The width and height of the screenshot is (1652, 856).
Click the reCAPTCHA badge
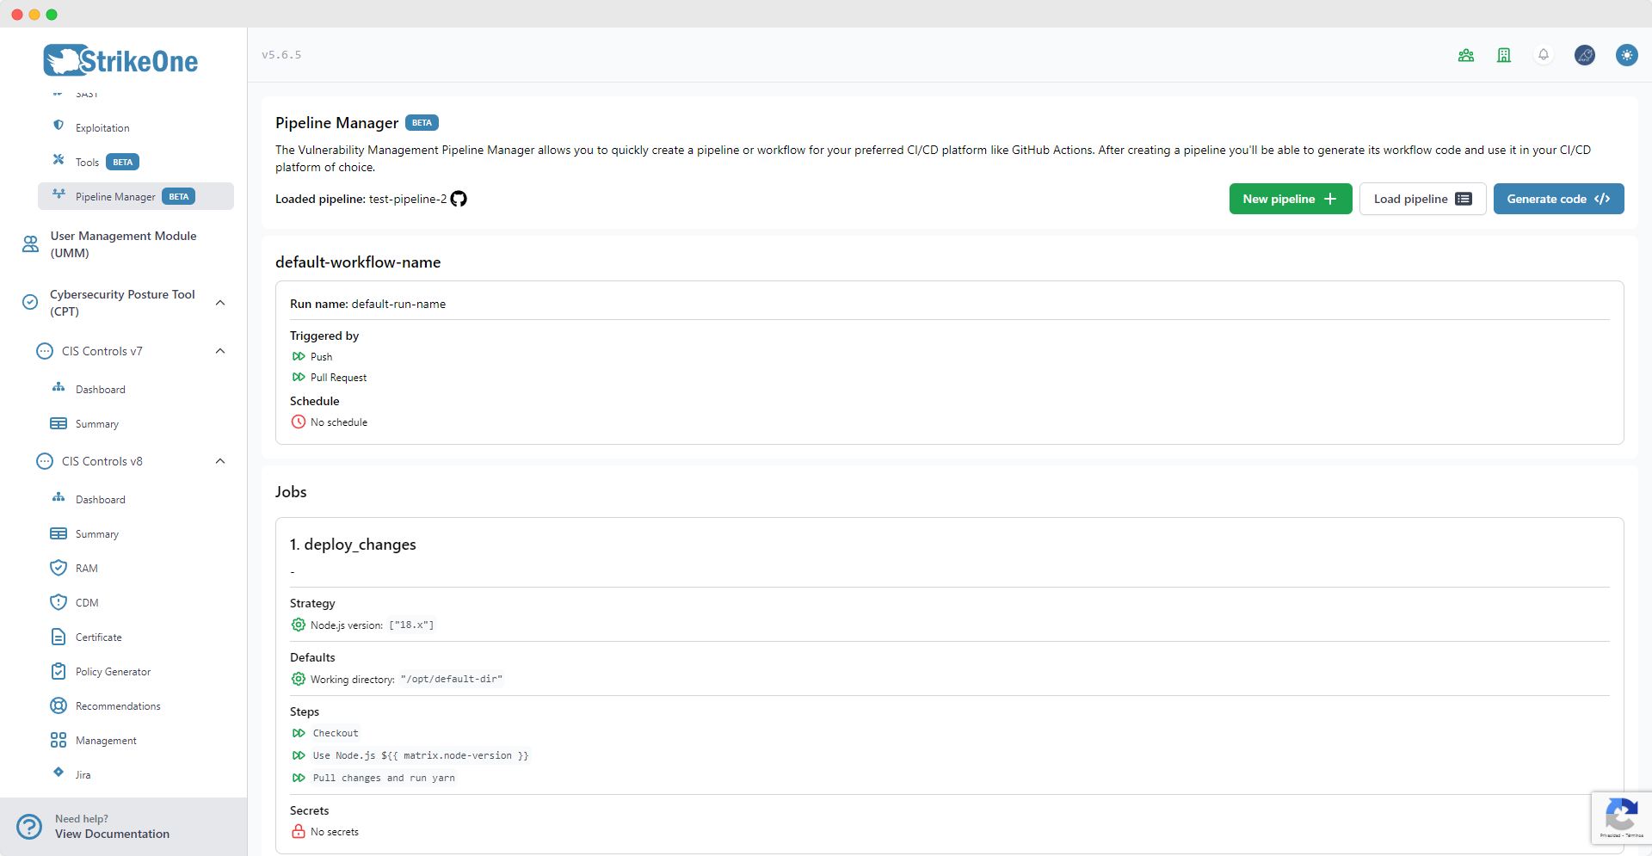click(x=1623, y=817)
